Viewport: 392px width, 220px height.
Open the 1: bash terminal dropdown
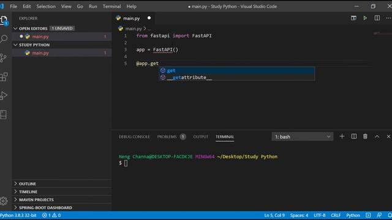[x=302, y=137]
